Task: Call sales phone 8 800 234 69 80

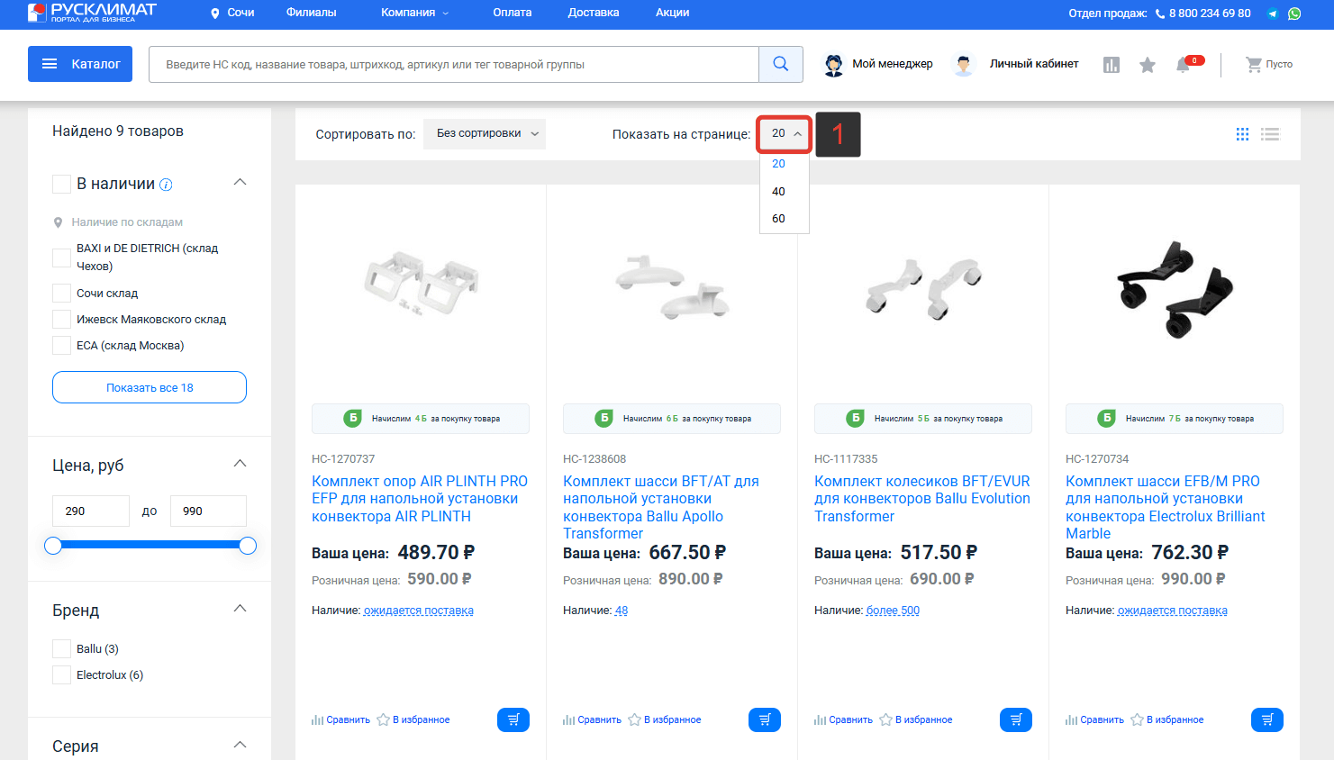Action: coord(1210,14)
